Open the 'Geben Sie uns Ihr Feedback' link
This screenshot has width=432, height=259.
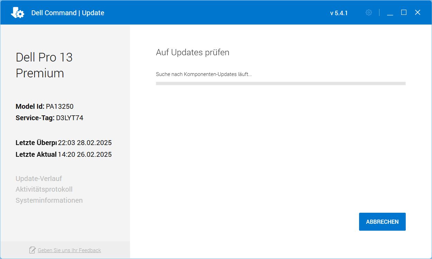pos(69,250)
